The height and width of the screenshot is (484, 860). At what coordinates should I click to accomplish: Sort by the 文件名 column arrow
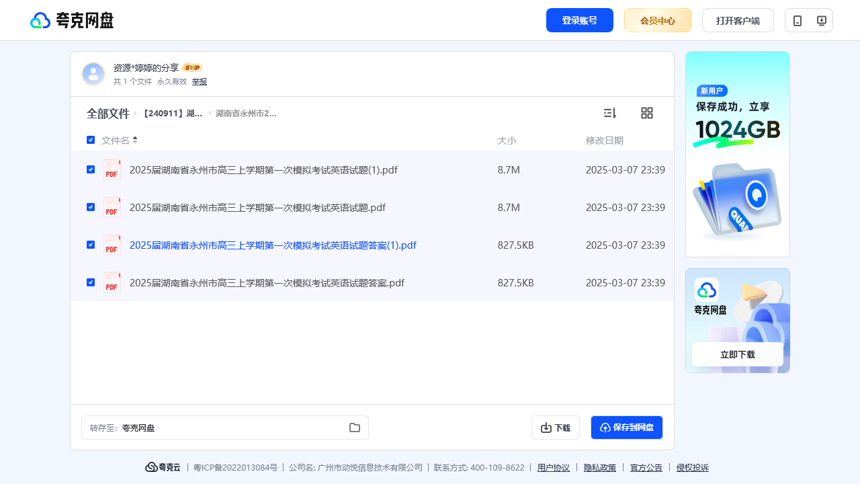[135, 140]
